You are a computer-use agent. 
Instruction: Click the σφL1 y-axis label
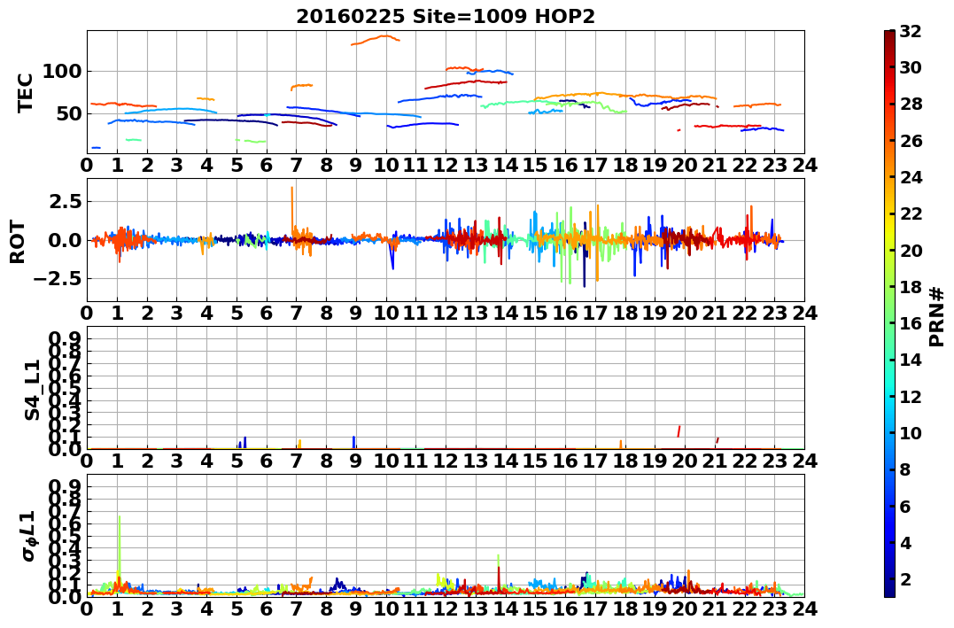pyautogui.click(x=29, y=536)
